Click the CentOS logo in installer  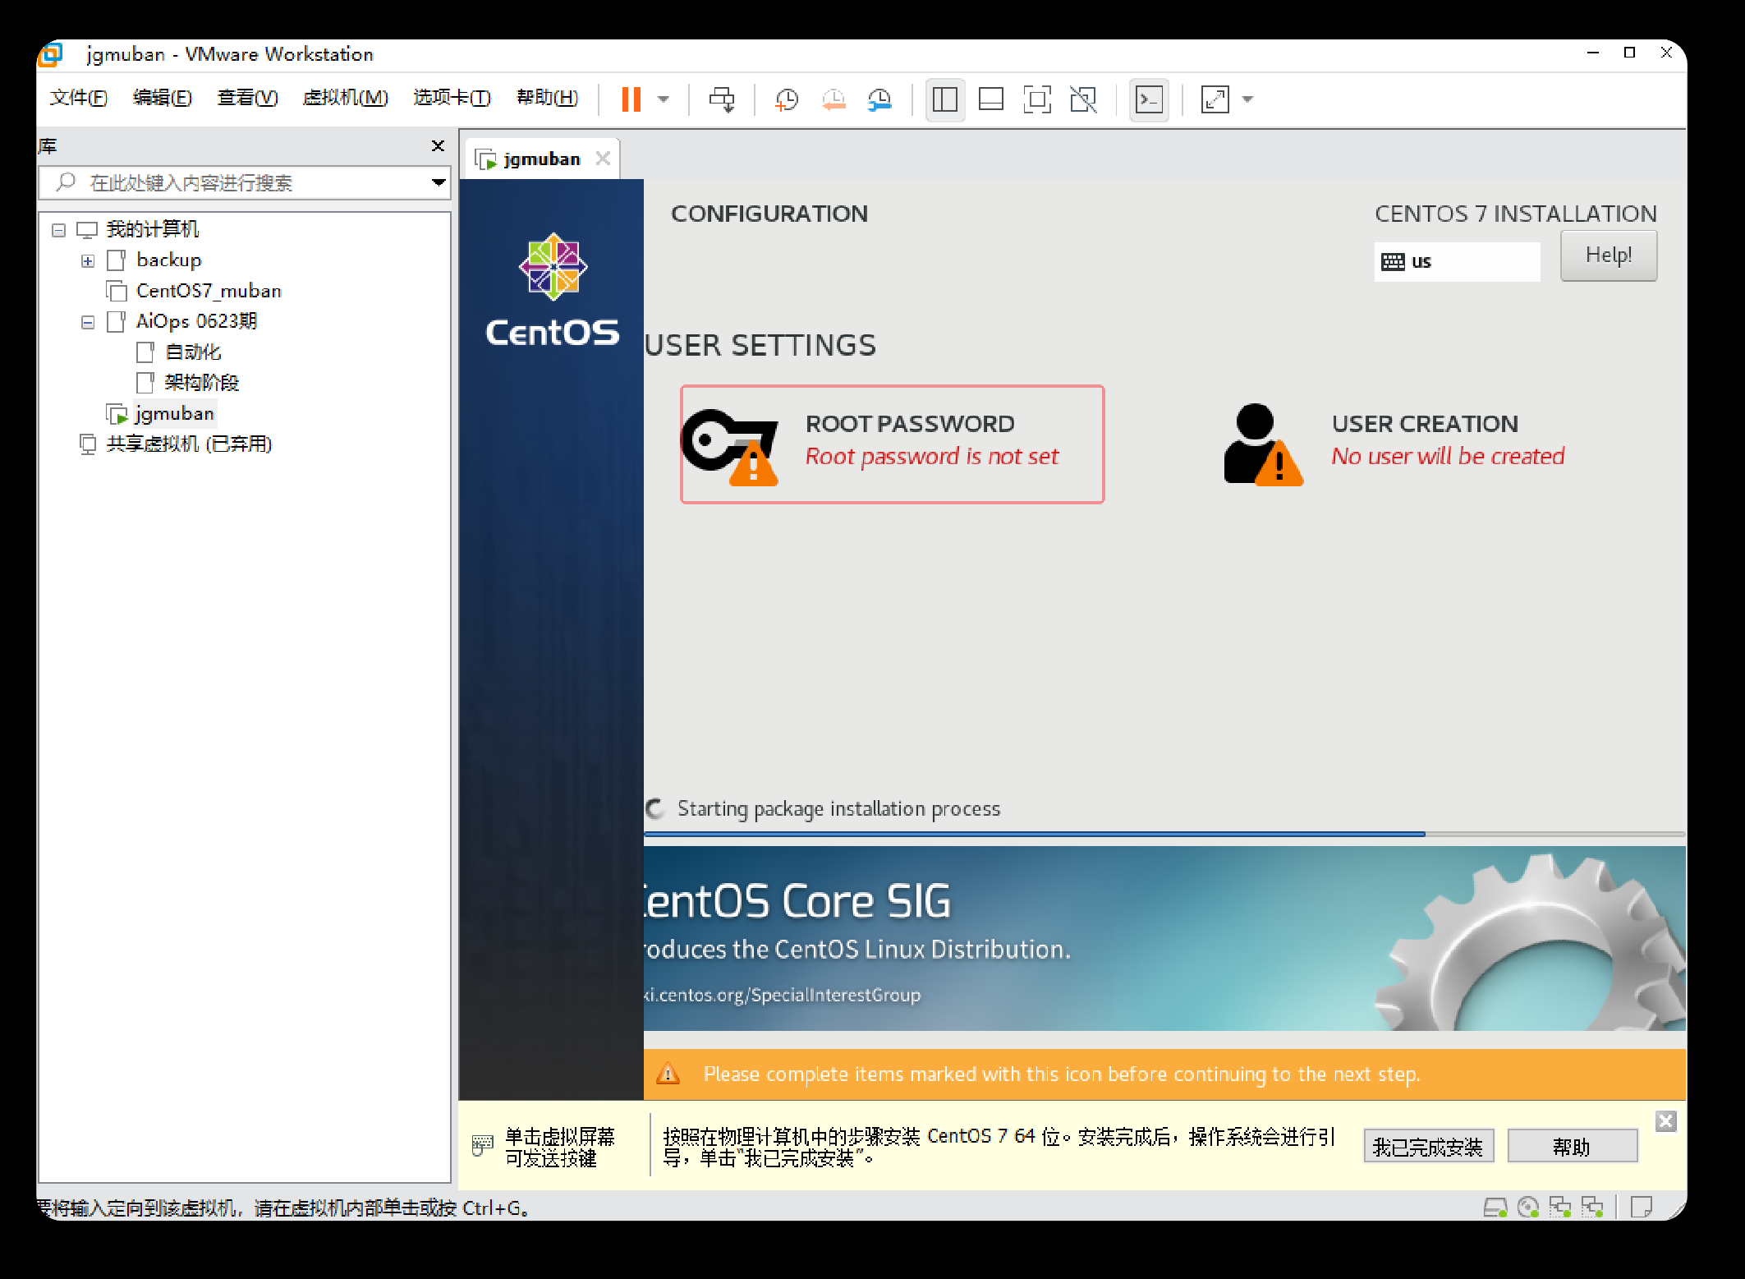pyautogui.click(x=553, y=289)
